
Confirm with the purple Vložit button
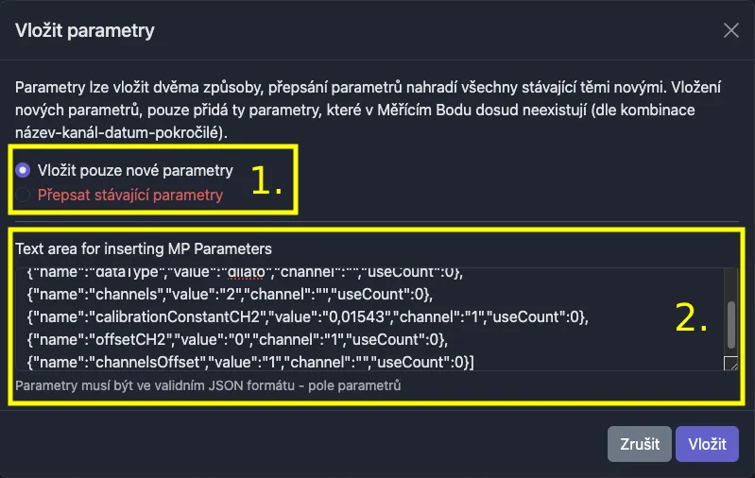(x=707, y=444)
